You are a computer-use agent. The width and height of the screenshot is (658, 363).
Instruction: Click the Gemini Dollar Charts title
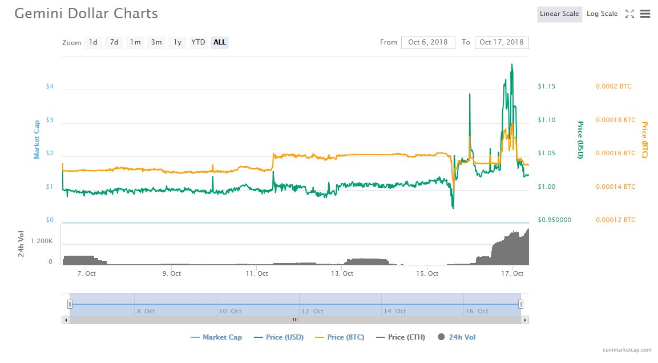pyautogui.click(x=86, y=14)
